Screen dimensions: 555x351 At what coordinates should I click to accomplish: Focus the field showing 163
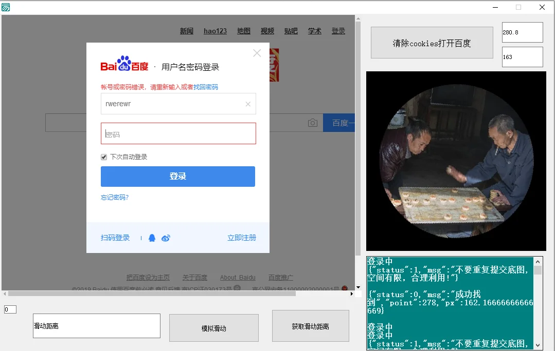click(x=523, y=57)
